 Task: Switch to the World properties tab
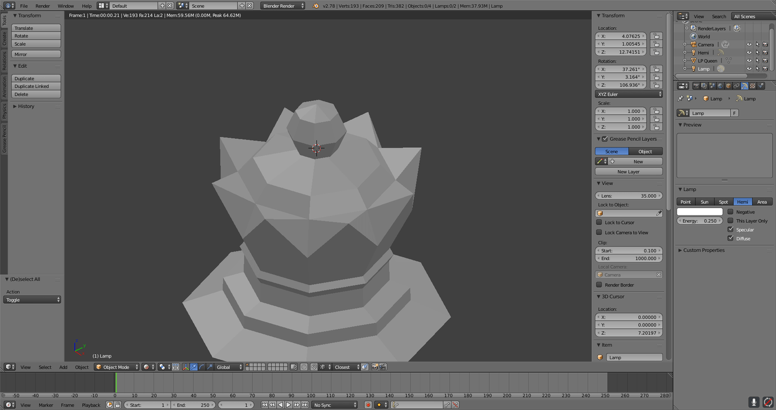[721, 85]
